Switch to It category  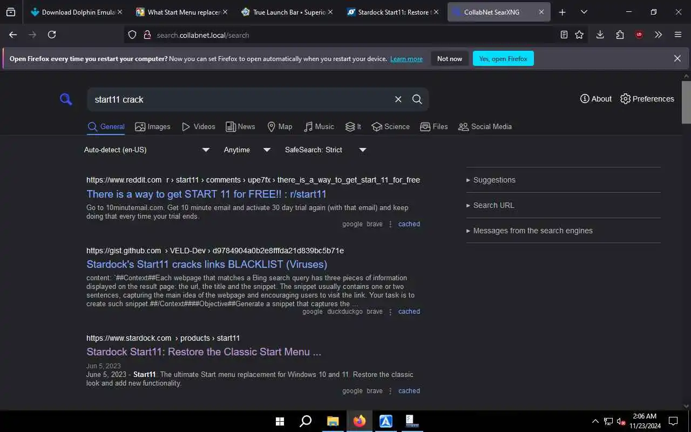click(354, 127)
